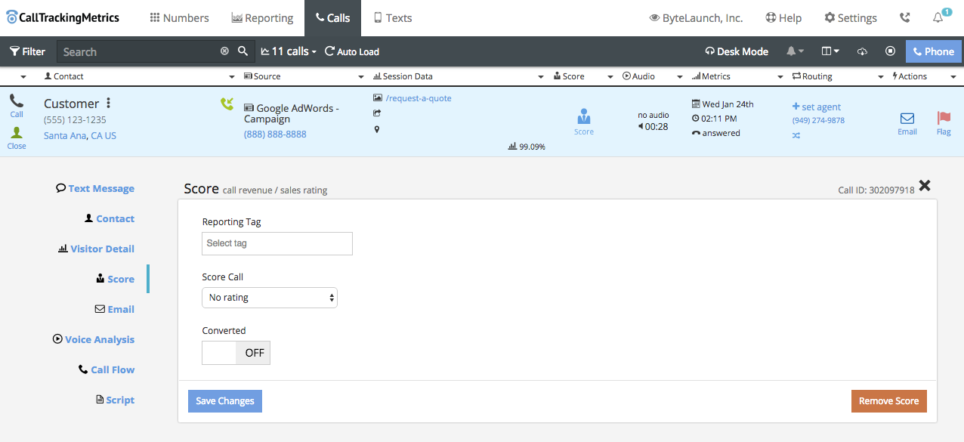The height and width of the screenshot is (442, 964).
Task: Click the Santa Ana location link
Action: tap(65, 136)
